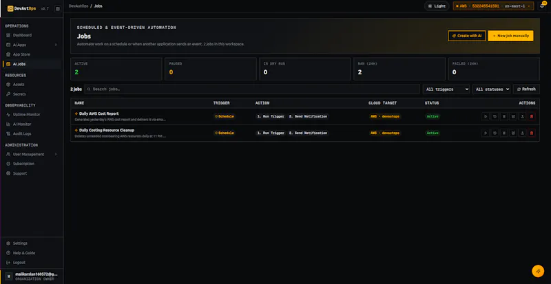The height and width of the screenshot is (284, 551).
Task: Go to Dashboard in the sidebar
Action: tap(32, 35)
